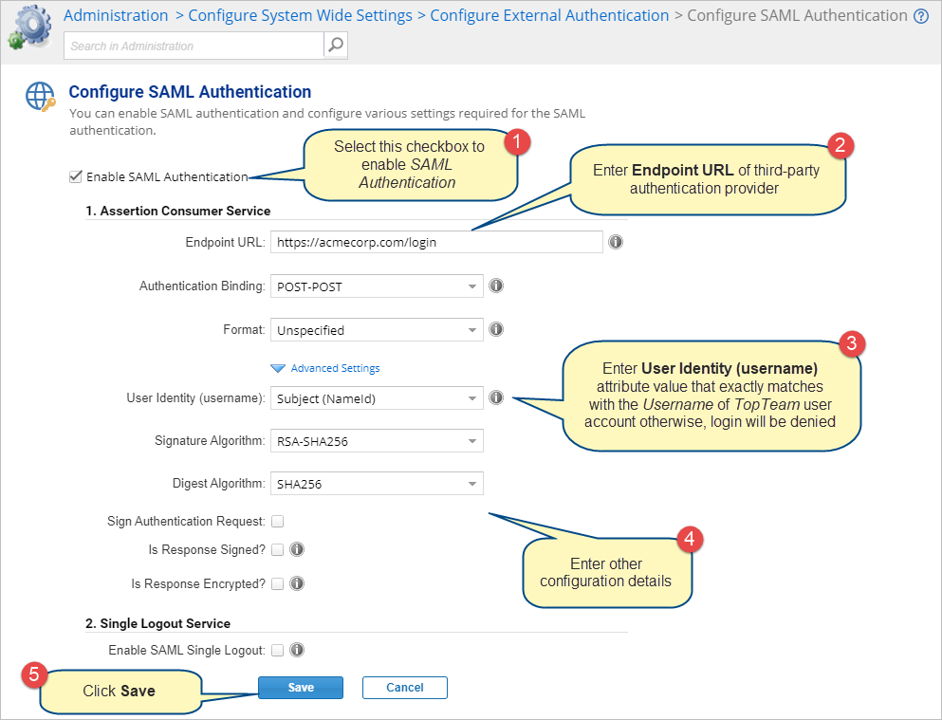This screenshot has width=942, height=720.
Task: Open help question mark icon
Action: tap(921, 16)
